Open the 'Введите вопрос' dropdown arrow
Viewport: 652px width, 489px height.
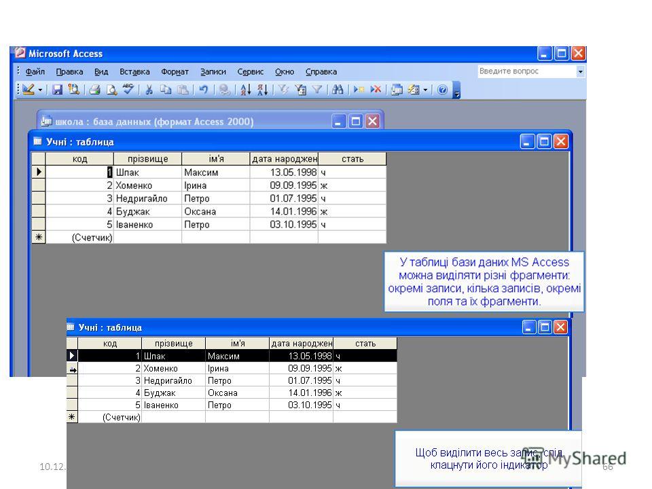pyautogui.click(x=581, y=71)
